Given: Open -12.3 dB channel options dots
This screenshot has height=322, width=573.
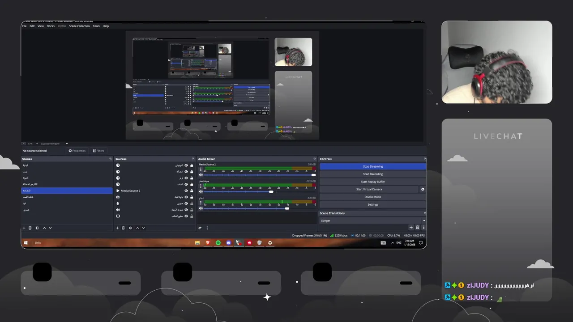Looking at the screenshot, I should [x=201, y=186].
